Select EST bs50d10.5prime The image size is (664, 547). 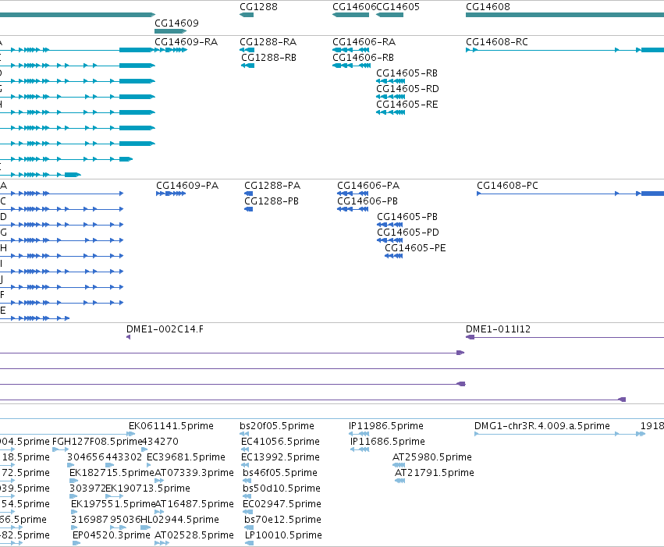pos(282,488)
